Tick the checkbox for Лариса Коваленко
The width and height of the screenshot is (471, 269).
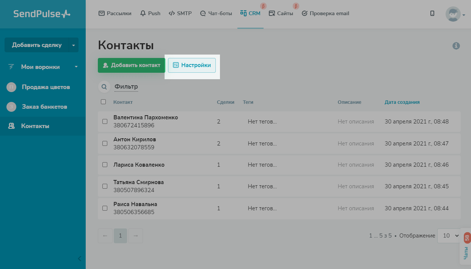pyautogui.click(x=105, y=165)
